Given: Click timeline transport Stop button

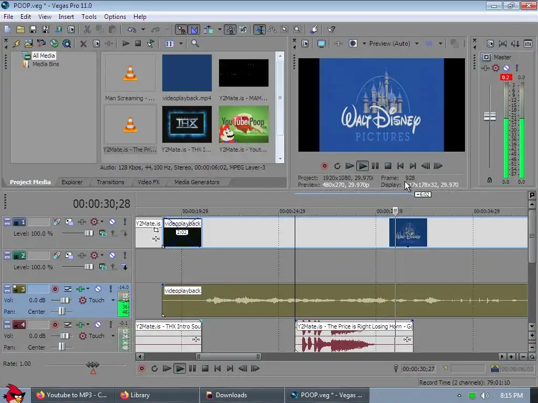Looking at the screenshot, I should pyautogui.click(x=205, y=368).
